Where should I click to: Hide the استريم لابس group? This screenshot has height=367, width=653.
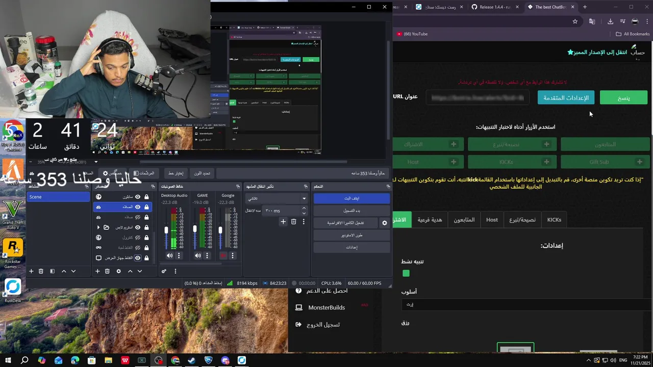[x=138, y=227]
